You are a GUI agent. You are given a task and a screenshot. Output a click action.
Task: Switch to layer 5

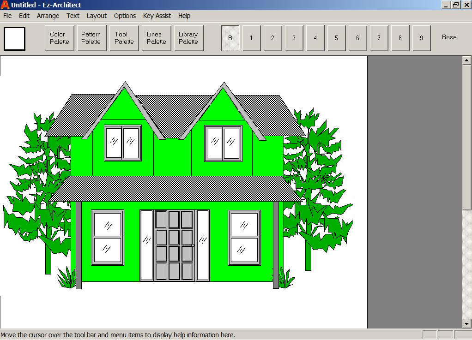[x=336, y=38]
